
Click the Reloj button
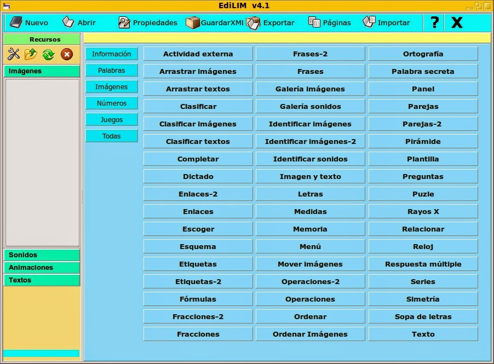coord(423,246)
